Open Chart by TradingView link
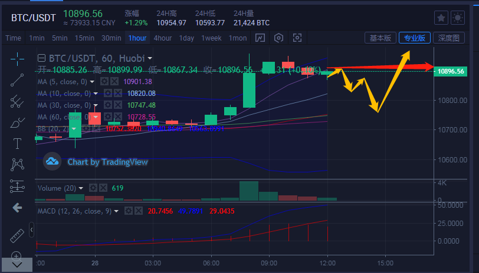Screen dimensions: 479x273 (x=107, y=162)
